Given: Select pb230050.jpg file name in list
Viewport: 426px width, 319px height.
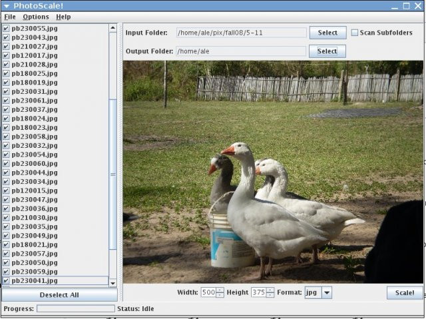Looking at the screenshot, I should tap(35, 262).
